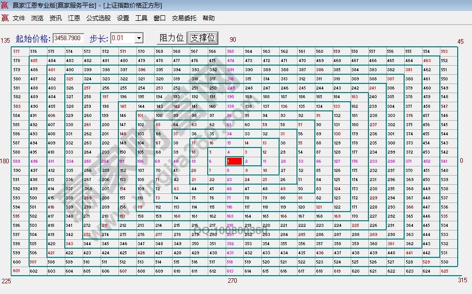Open the 帮助 menu
The width and height of the screenshot is (472, 294).
209,18
